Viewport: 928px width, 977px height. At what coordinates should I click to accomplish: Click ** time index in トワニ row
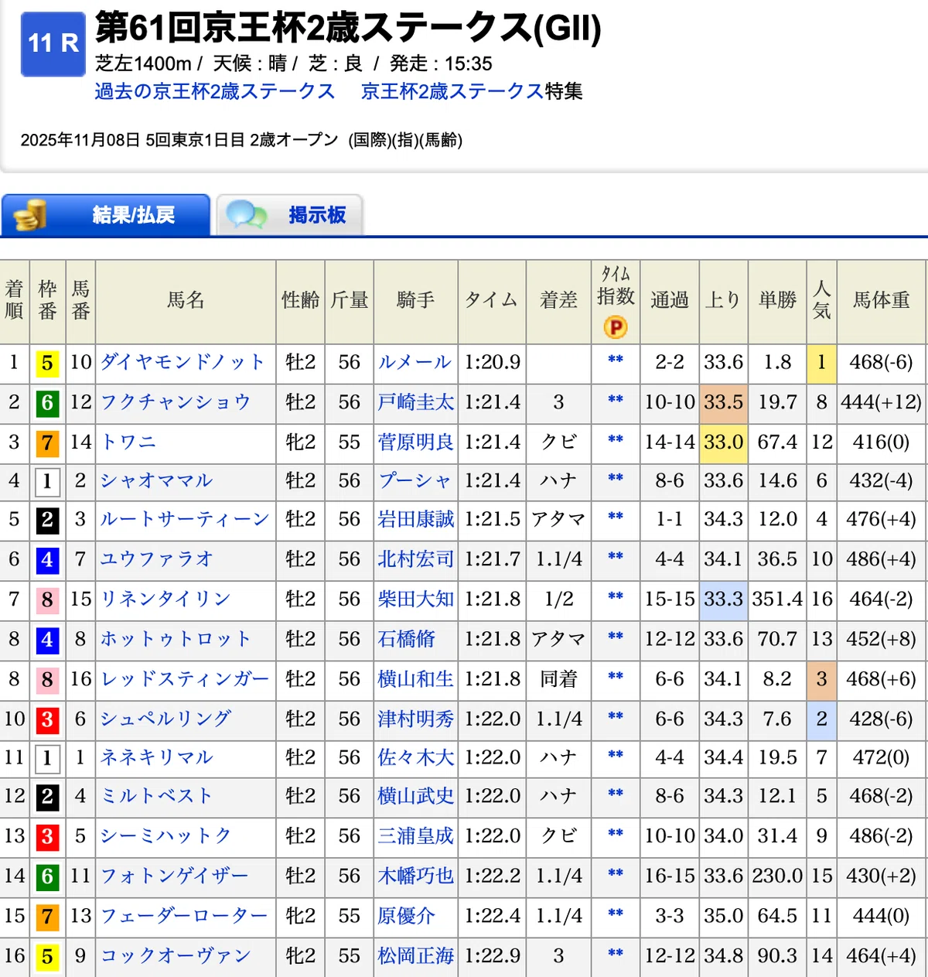616,440
